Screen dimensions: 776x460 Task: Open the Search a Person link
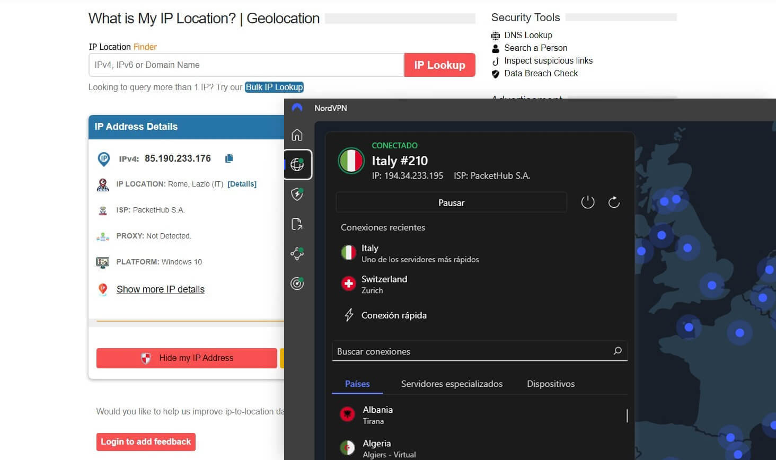click(x=535, y=48)
